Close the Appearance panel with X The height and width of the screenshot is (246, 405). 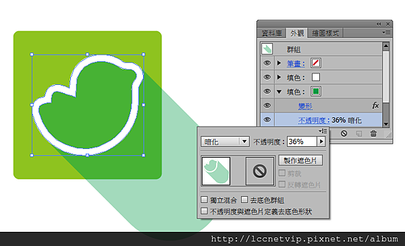pyautogui.click(x=388, y=24)
